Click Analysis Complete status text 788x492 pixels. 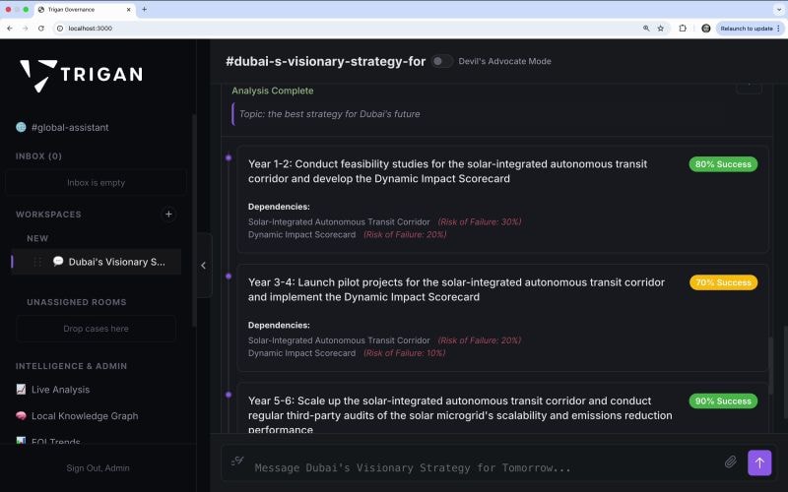click(273, 91)
